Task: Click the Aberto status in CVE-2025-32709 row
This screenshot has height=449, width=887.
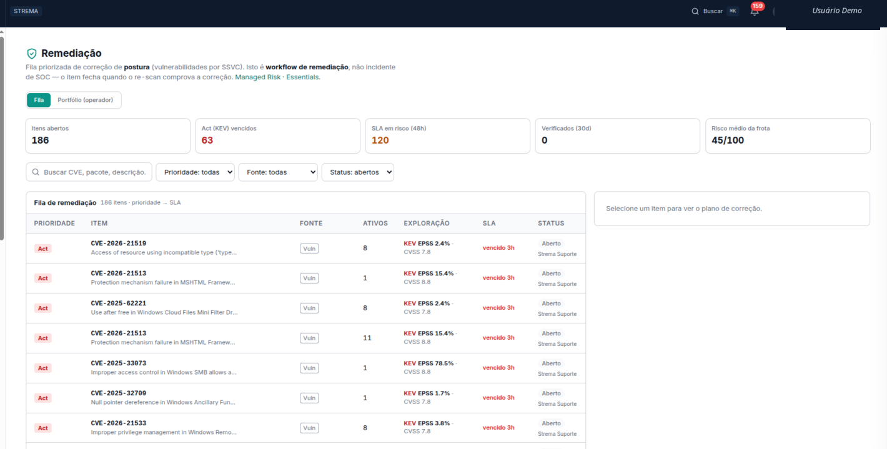Action: (552, 393)
